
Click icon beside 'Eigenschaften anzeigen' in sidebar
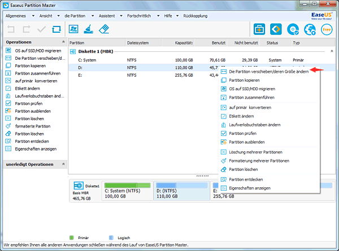8,149
